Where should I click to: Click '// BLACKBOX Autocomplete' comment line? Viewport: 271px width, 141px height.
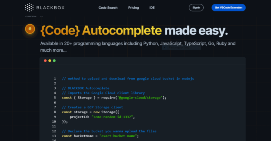tap(85, 88)
